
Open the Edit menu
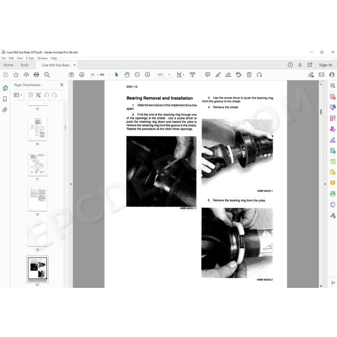tap(11, 58)
